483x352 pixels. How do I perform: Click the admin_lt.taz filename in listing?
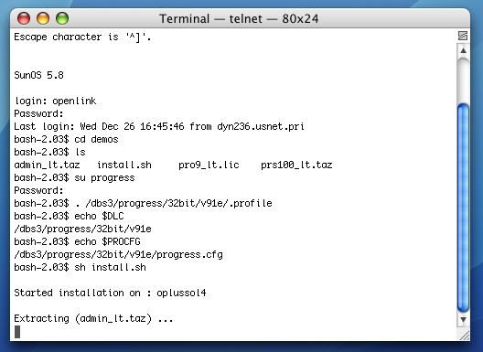coord(48,165)
